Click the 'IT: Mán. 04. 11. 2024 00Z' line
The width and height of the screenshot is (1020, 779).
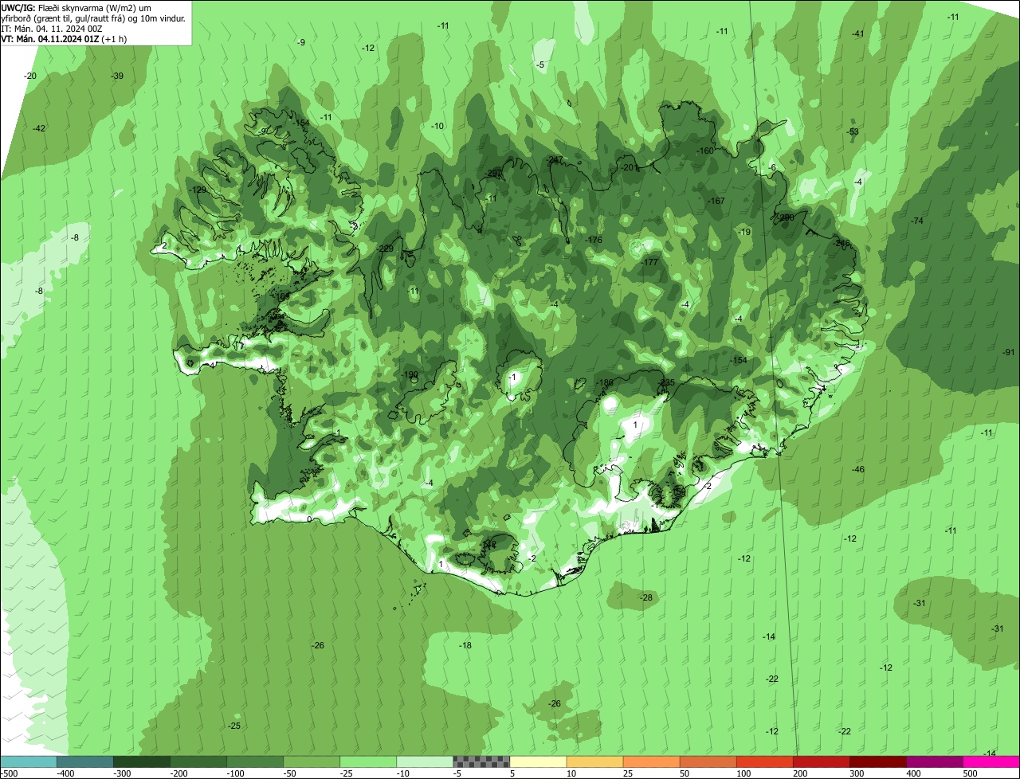52,28
